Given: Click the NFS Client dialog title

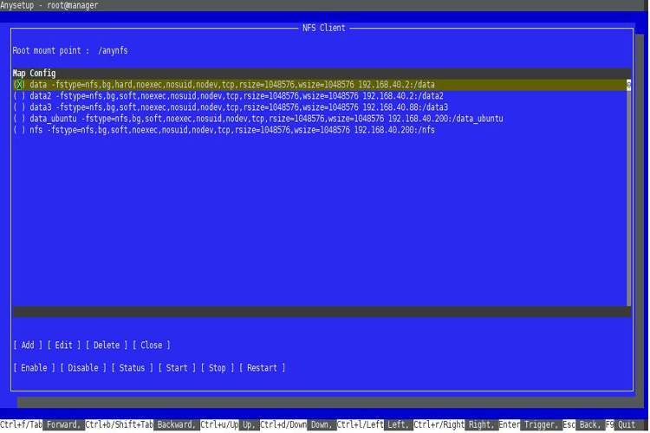Looking at the screenshot, I should (324, 28).
